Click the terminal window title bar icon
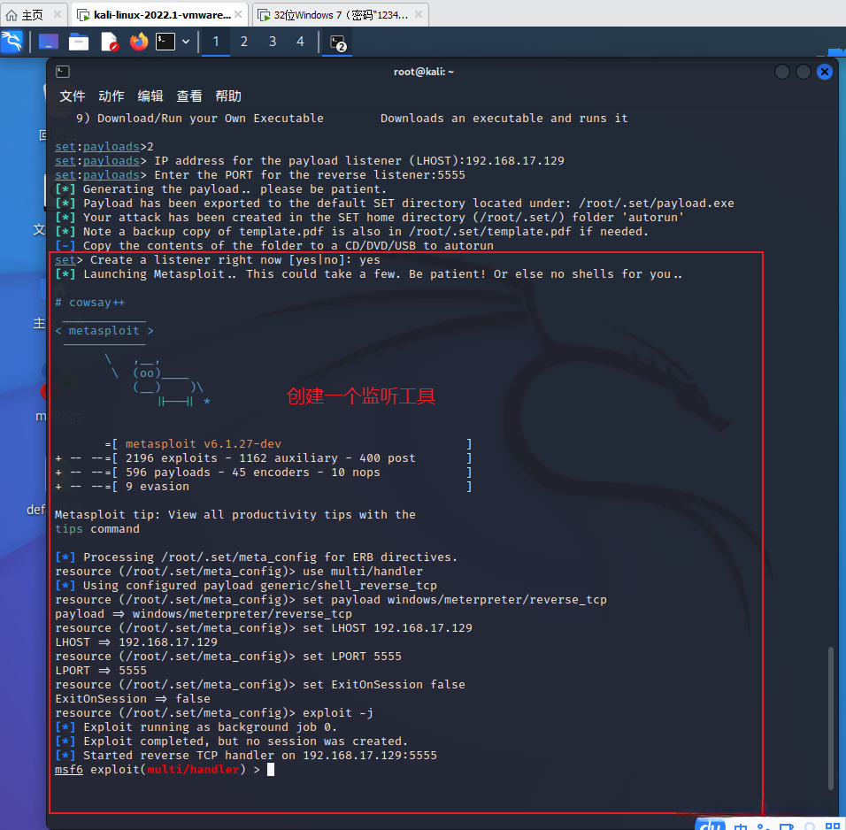Image resolution: width=846 pixels, height=830 pixels. click(x=63, y=72)
